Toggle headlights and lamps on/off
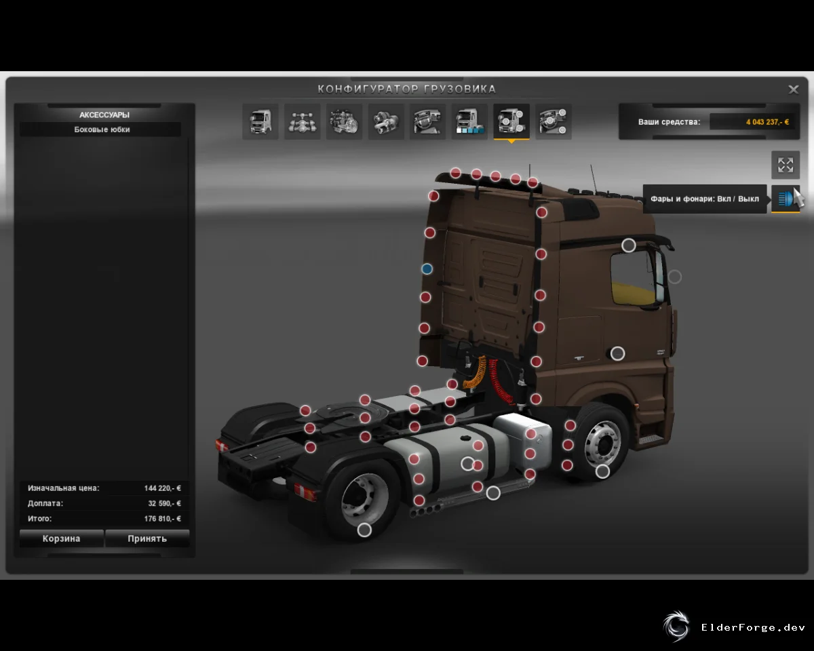This screenshot has height=651, width=814. (786, 199)
